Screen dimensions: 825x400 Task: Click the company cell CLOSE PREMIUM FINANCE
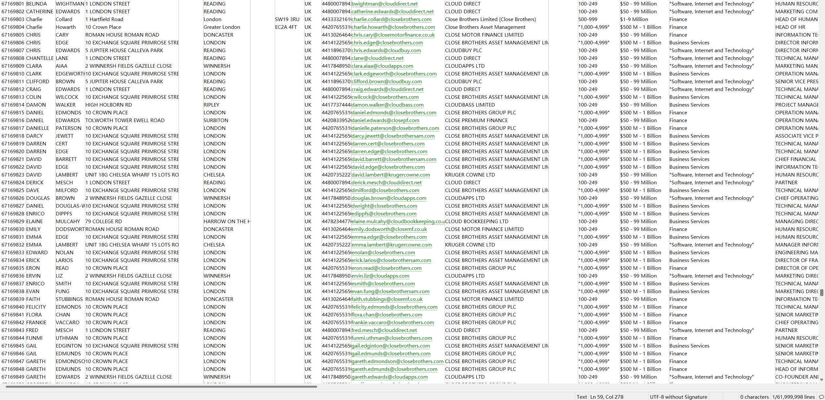click(477, 120)
